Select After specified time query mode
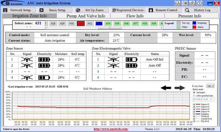 [x=194, y=96]
